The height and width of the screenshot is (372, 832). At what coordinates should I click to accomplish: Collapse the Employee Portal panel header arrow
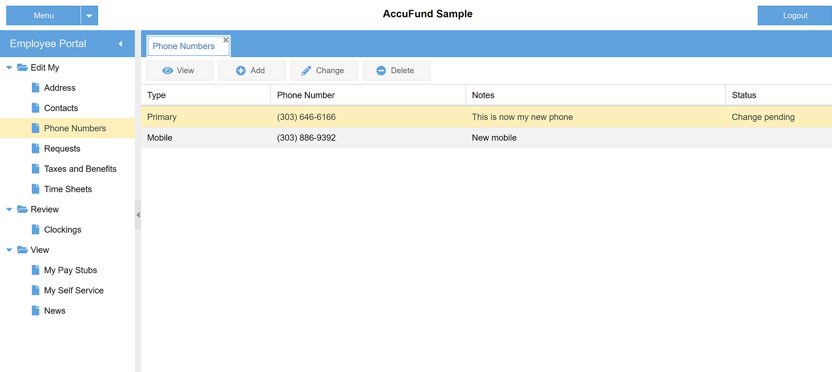click(x=120, y=44)
